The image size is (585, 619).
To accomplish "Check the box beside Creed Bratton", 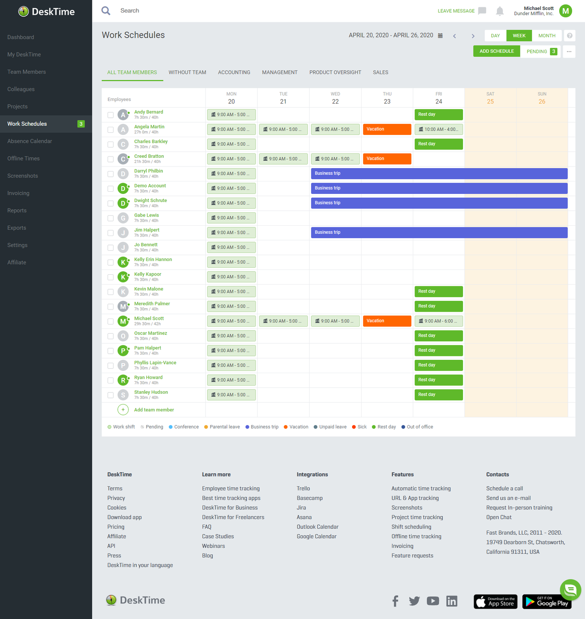I will click(110, 159).
